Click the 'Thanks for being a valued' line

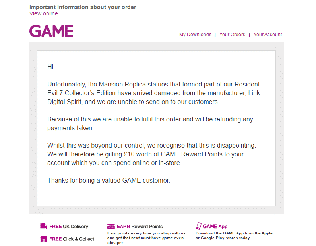pyautogui.click(x=109, y=180)
